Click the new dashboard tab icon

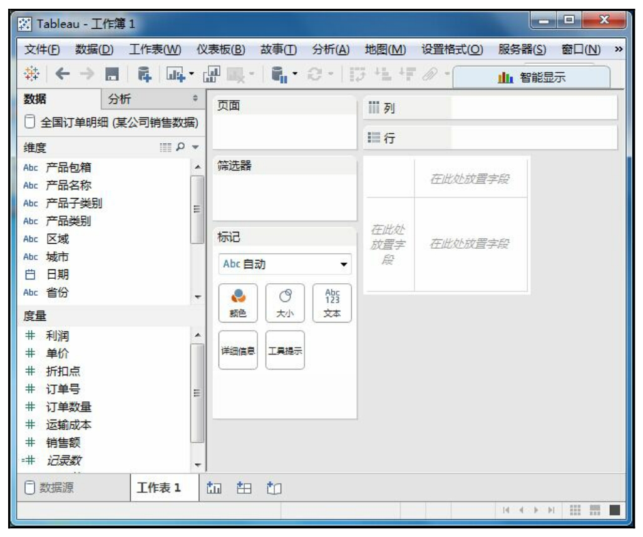click(x=241, y=487)
